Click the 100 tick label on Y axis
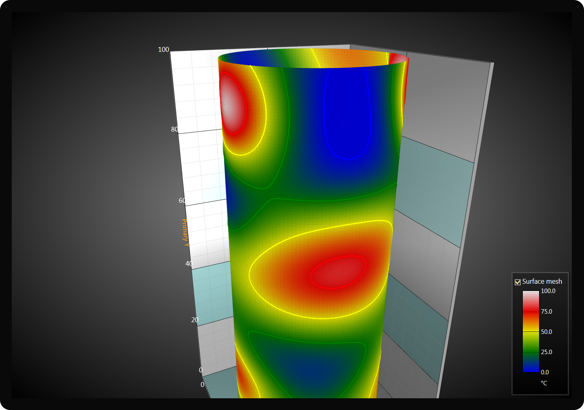 (x=163, y=49)
